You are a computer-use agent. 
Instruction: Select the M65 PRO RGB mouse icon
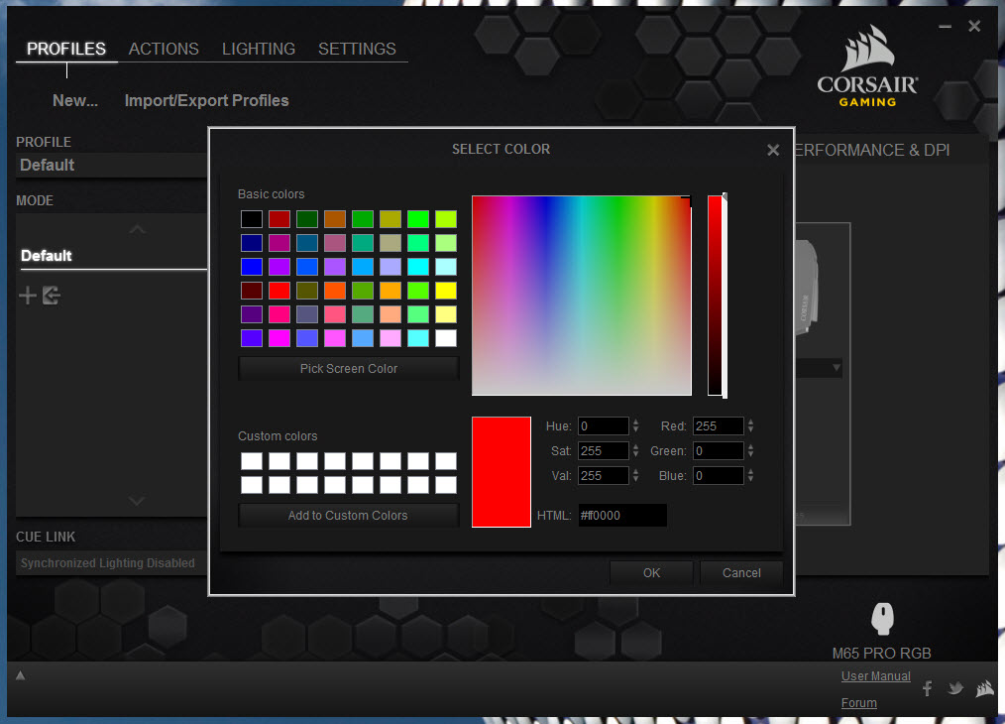(882, 619)
